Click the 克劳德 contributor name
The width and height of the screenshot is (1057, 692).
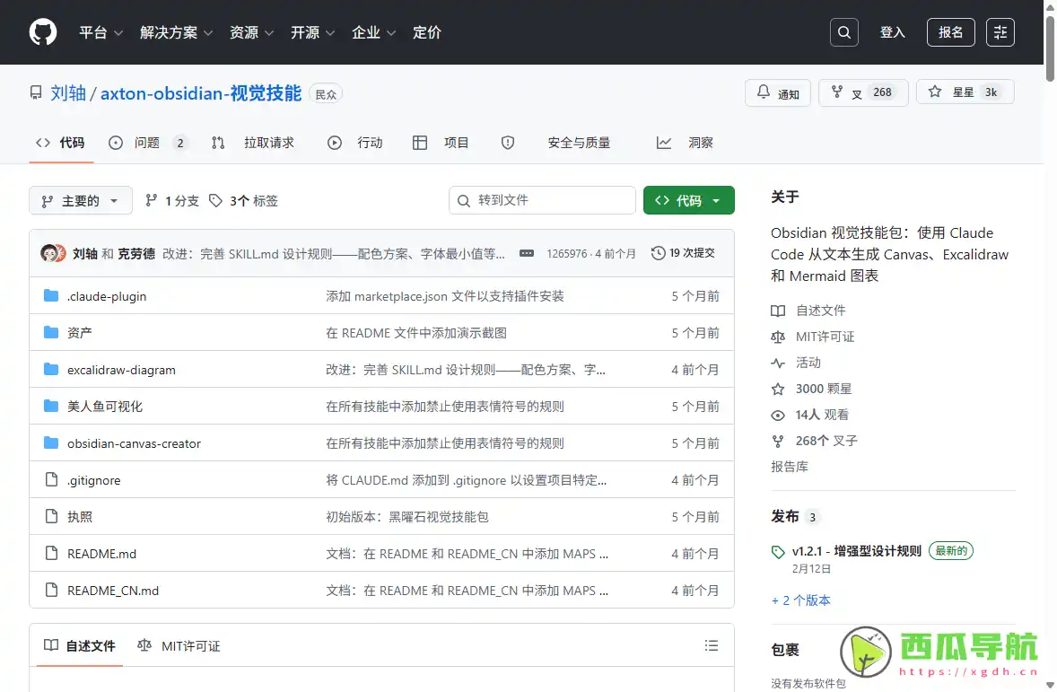coord(136,254)
